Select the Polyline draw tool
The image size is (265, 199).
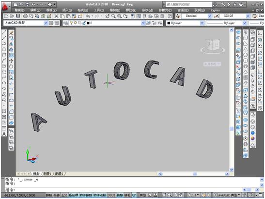click(4, 44)
